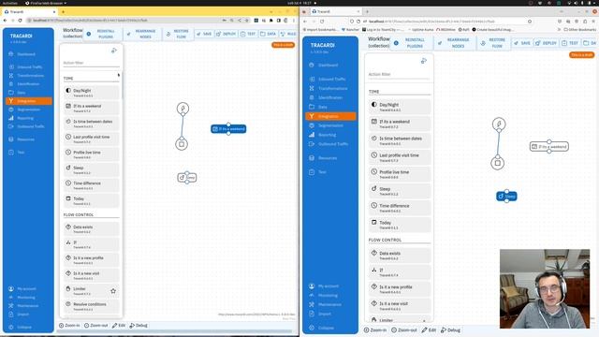Save the workflow in right window
The height and width of the screenshot is (337, 599).
522,43
